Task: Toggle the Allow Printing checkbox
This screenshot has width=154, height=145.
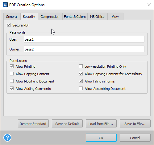Action: [12, 66]
